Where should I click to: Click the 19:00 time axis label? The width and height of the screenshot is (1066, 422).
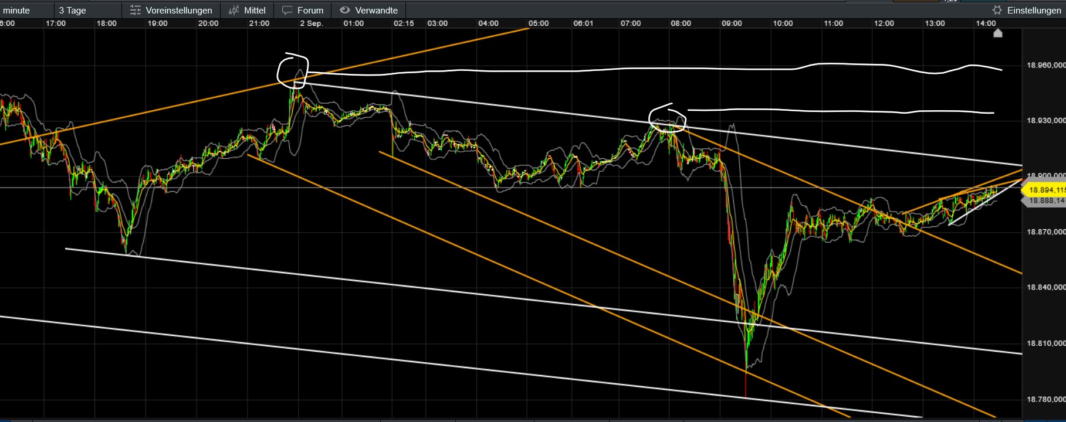coord(157,23)
